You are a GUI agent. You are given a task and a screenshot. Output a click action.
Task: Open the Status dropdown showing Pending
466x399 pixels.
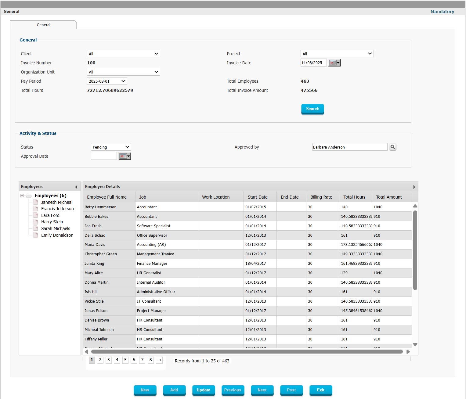point(111,147)
